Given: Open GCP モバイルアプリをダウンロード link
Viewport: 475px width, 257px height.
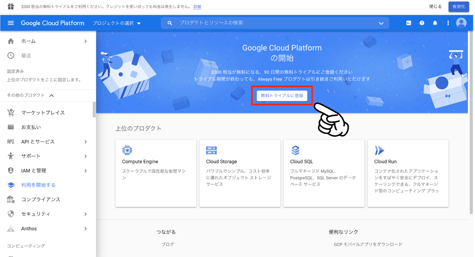Looking at the screenshot, I should [368, 244].
